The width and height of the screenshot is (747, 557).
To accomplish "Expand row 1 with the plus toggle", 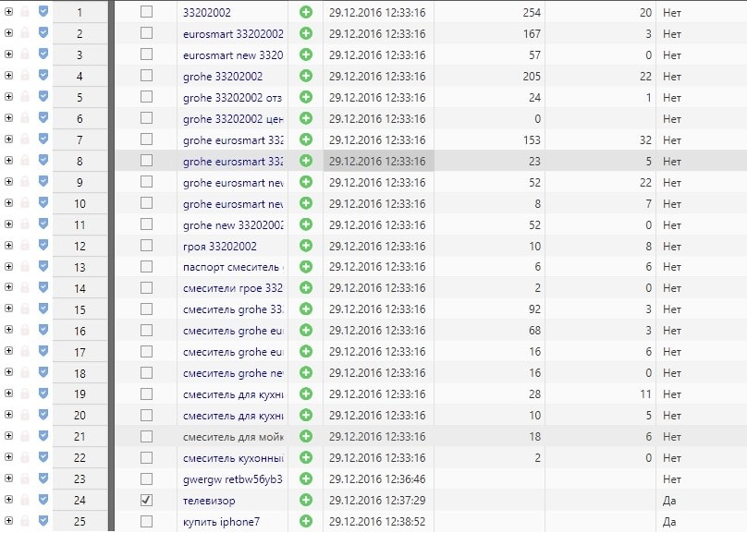I will [8, 12].
